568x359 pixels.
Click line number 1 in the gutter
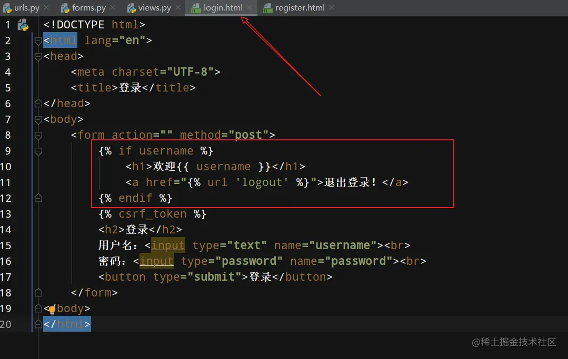7,25
